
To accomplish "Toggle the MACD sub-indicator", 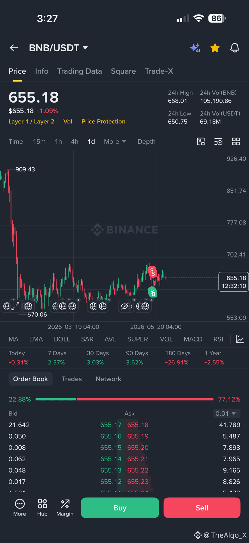I will pyautogui.click(x=193, y=339).
